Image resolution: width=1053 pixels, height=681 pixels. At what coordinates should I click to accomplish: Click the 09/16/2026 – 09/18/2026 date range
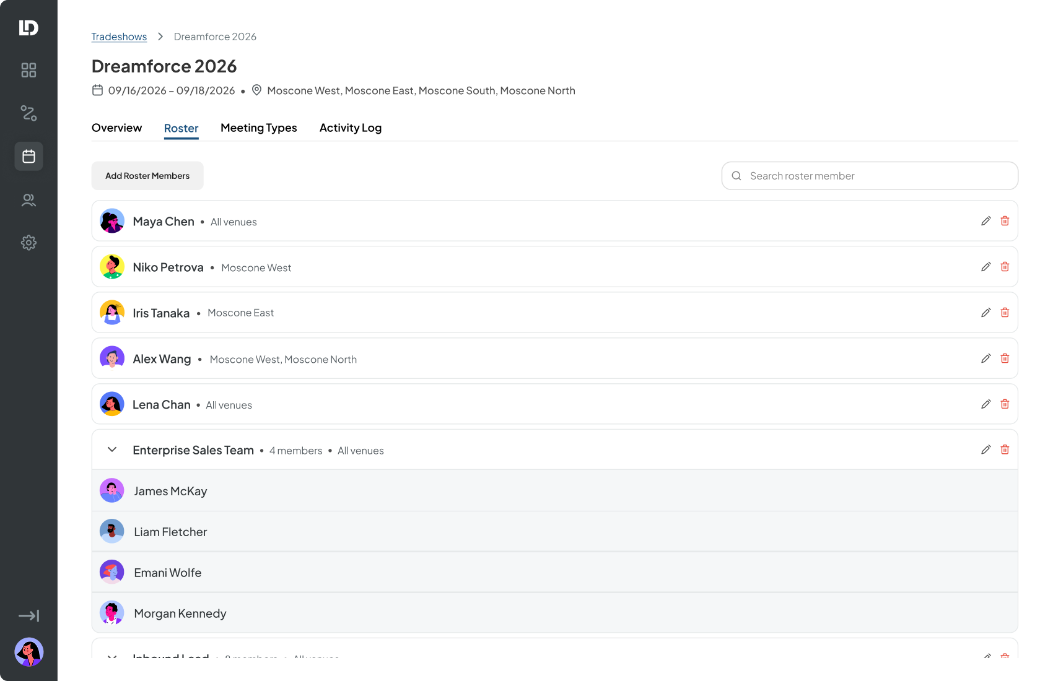[x=172, y=90]
